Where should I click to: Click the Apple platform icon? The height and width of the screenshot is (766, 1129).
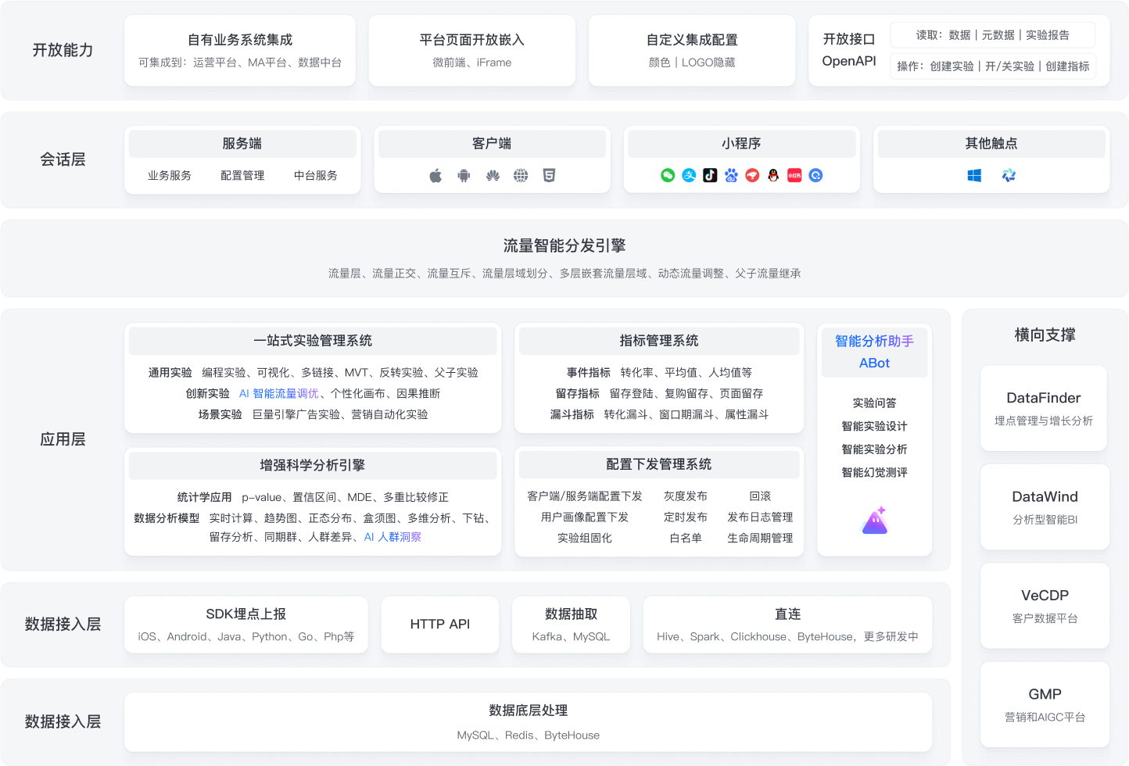point(435,176)
